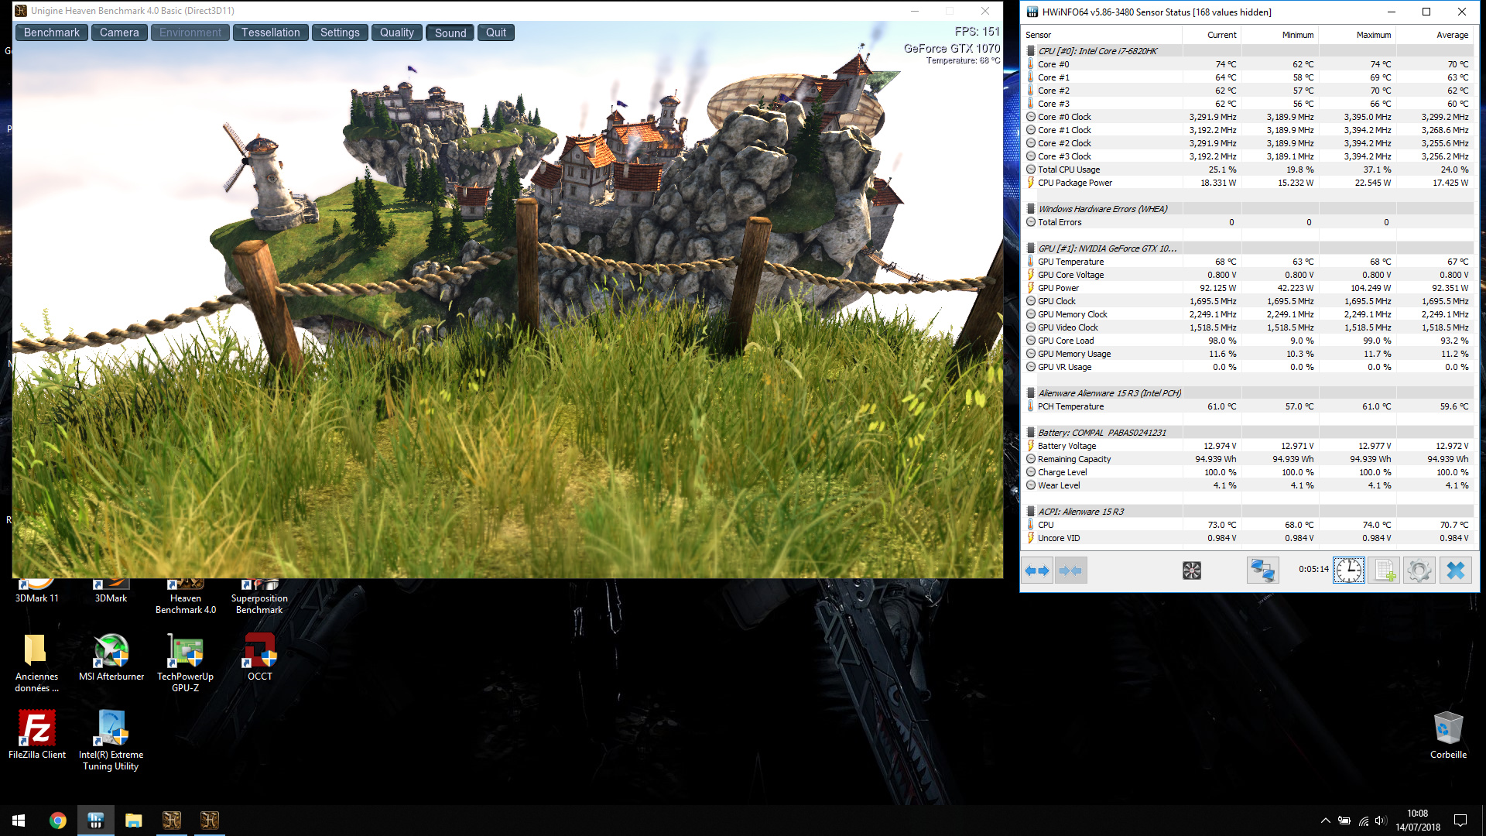Screen dimensions: 1486x836
Task: Open the Action Center notification icon
Action: point(1460,821)
